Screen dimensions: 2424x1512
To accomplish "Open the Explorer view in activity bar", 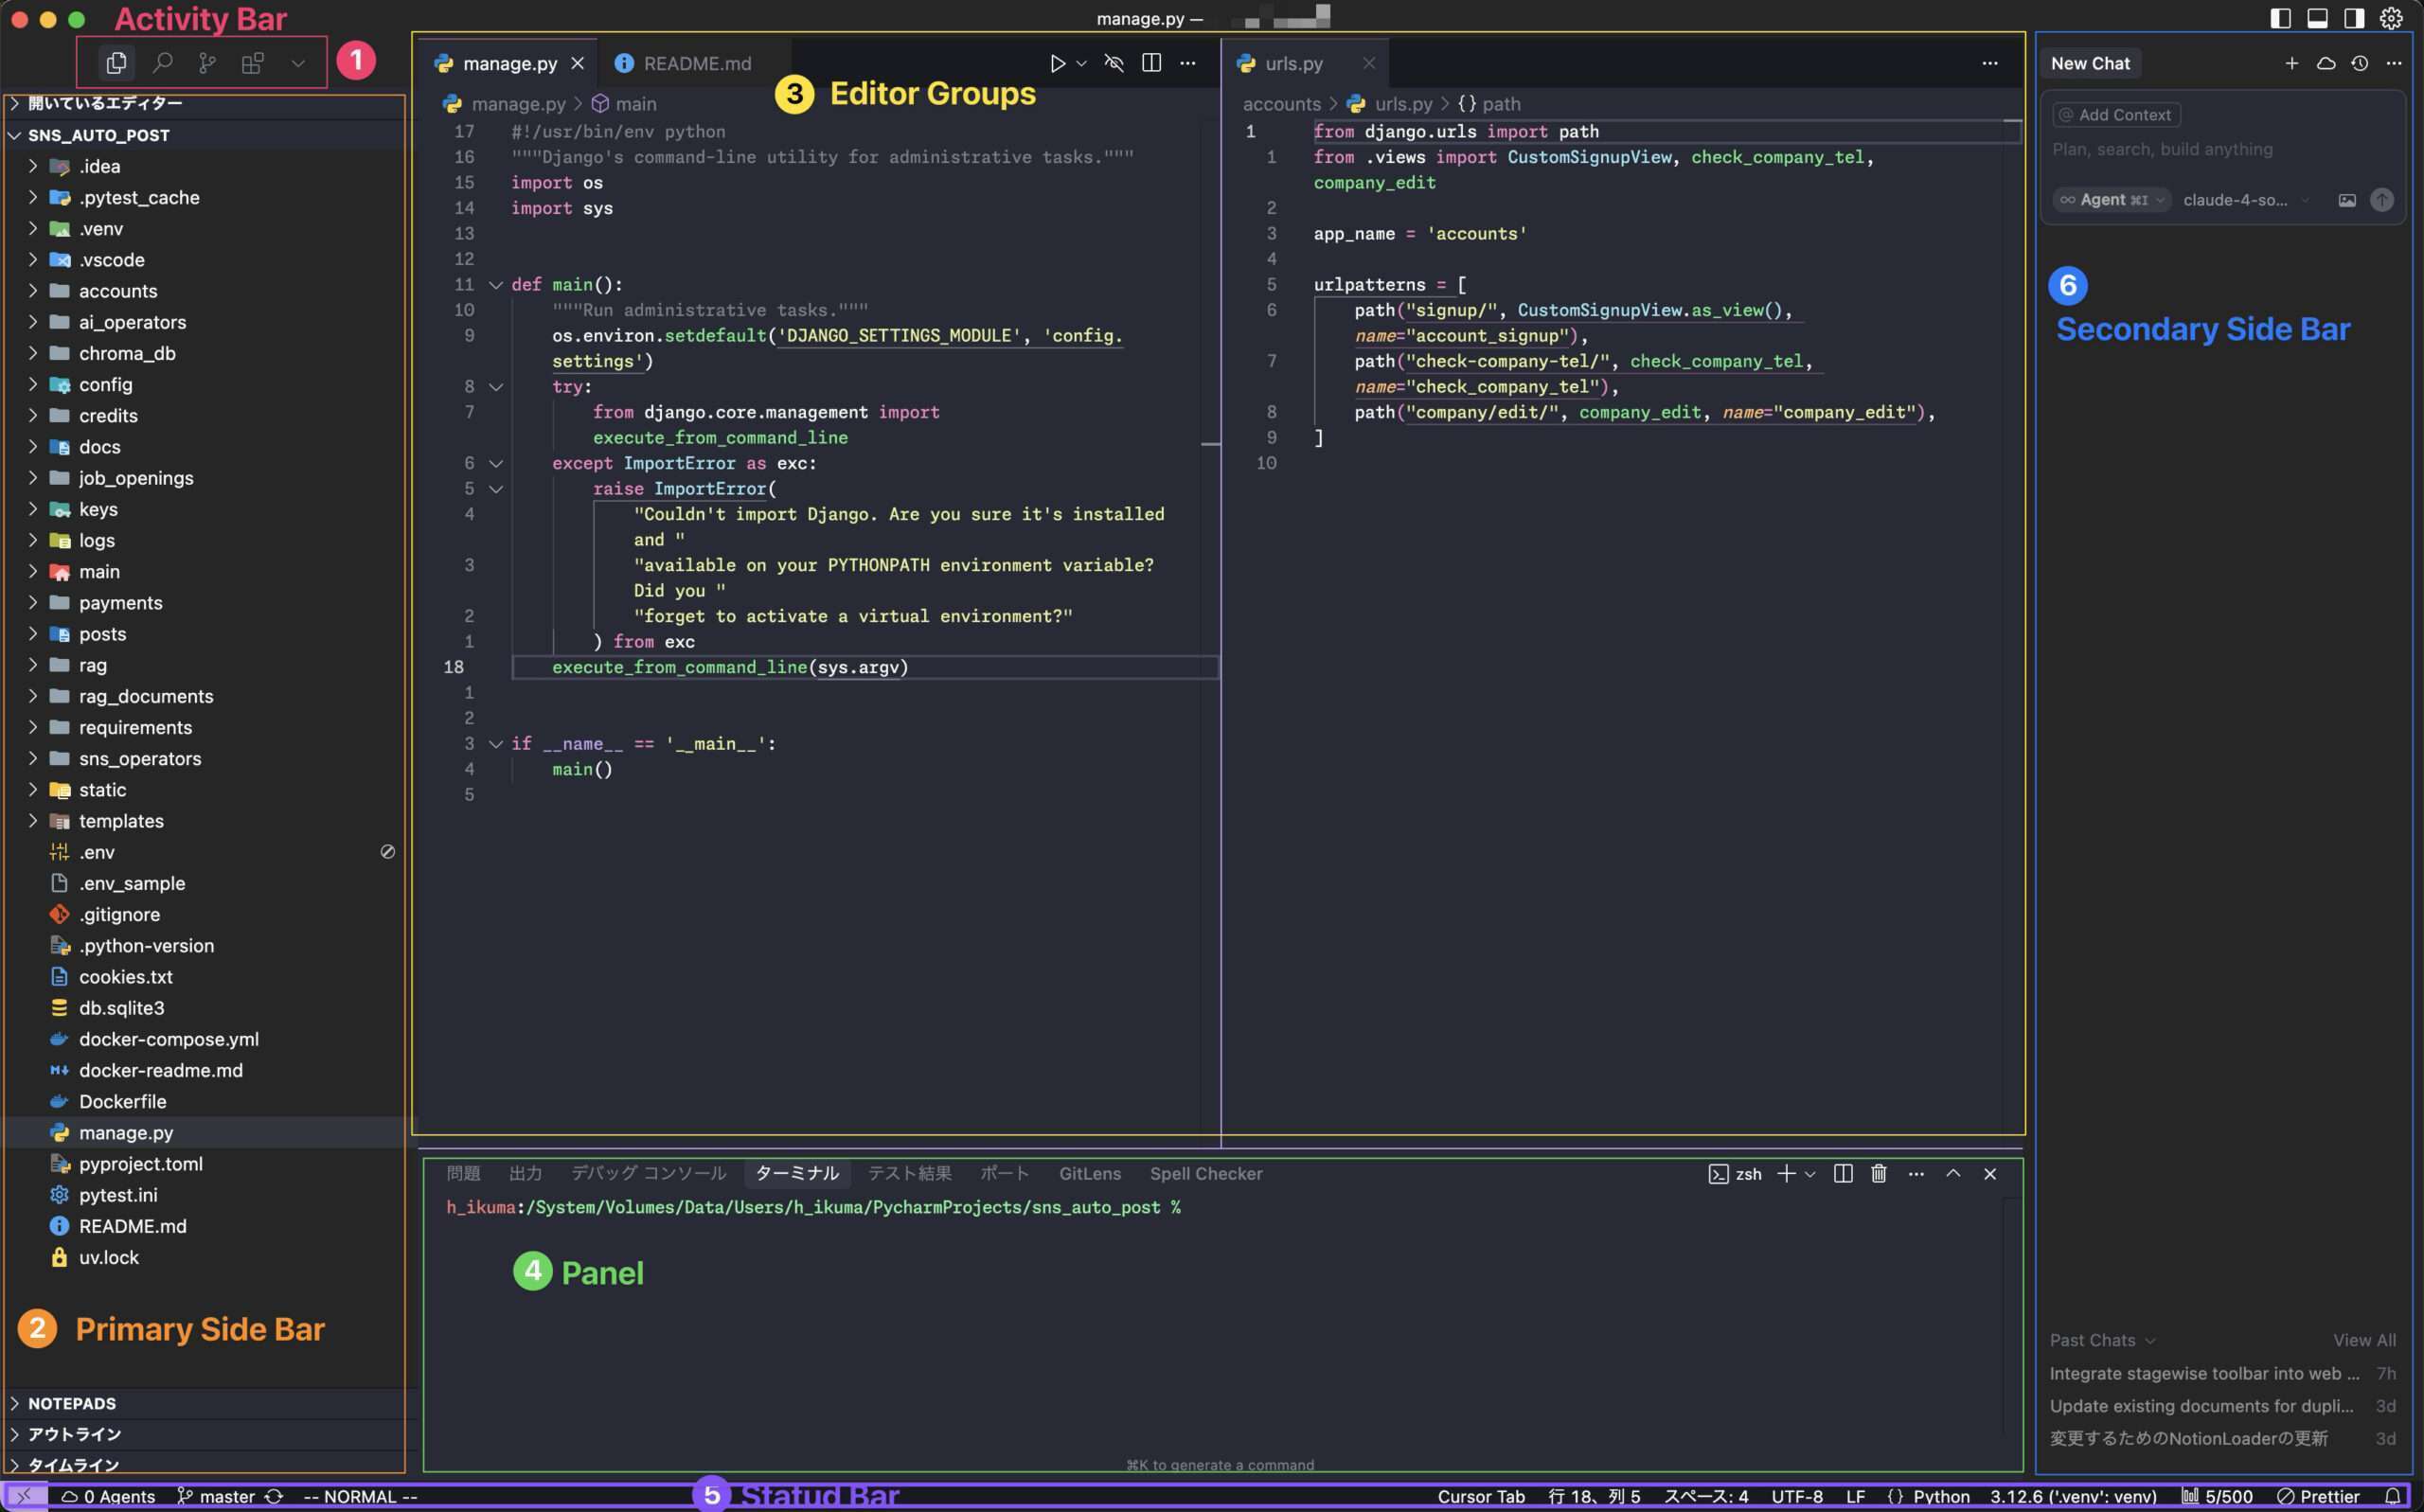I will click(x=116, y=63).
